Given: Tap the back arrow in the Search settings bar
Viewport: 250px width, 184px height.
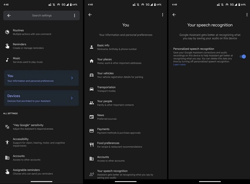Looking at the screenshot, I should 9,15.
